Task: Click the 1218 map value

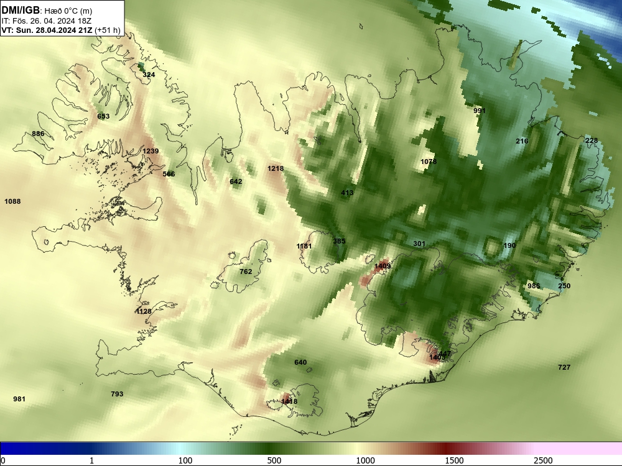Action: 276,168
